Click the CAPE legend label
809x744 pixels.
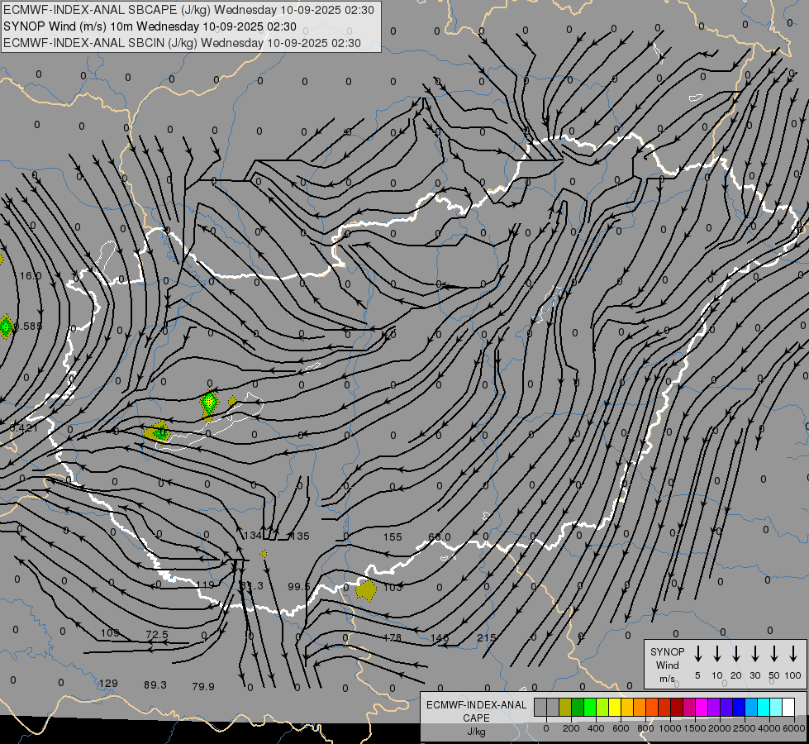coord(476,718)
